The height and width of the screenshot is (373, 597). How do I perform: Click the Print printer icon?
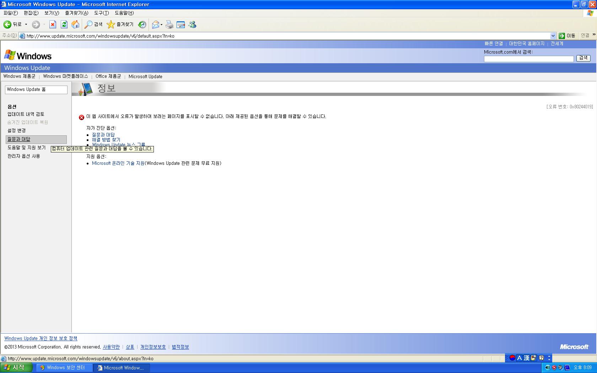click(x=170, y=25)
